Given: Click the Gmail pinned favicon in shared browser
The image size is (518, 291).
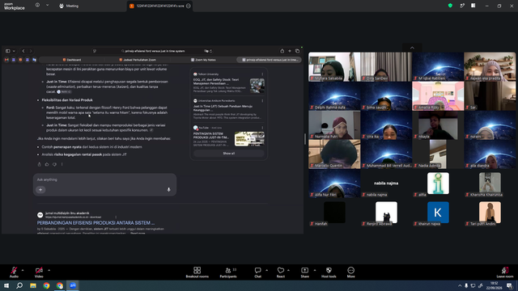Looking at the screenshot, I should point(6,60).
